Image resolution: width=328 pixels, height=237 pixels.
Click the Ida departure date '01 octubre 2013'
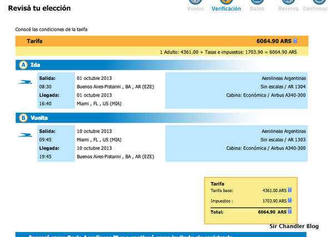94,78
